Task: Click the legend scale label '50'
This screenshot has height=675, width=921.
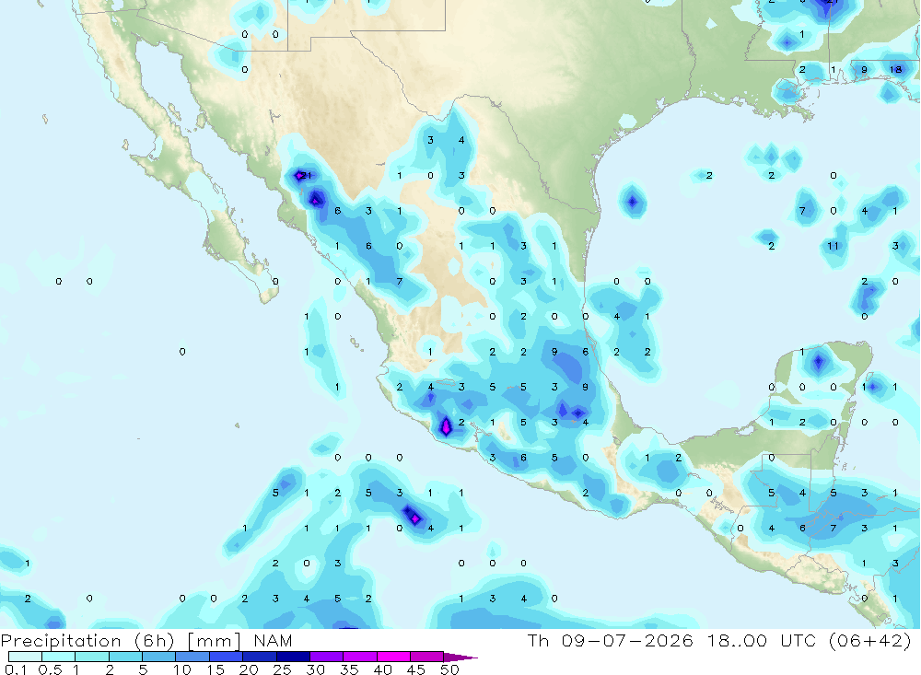Action: pos(449,669)
